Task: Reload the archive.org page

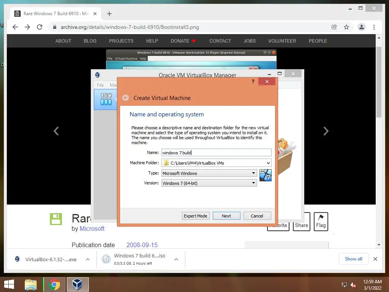Action: coord(40,27)
